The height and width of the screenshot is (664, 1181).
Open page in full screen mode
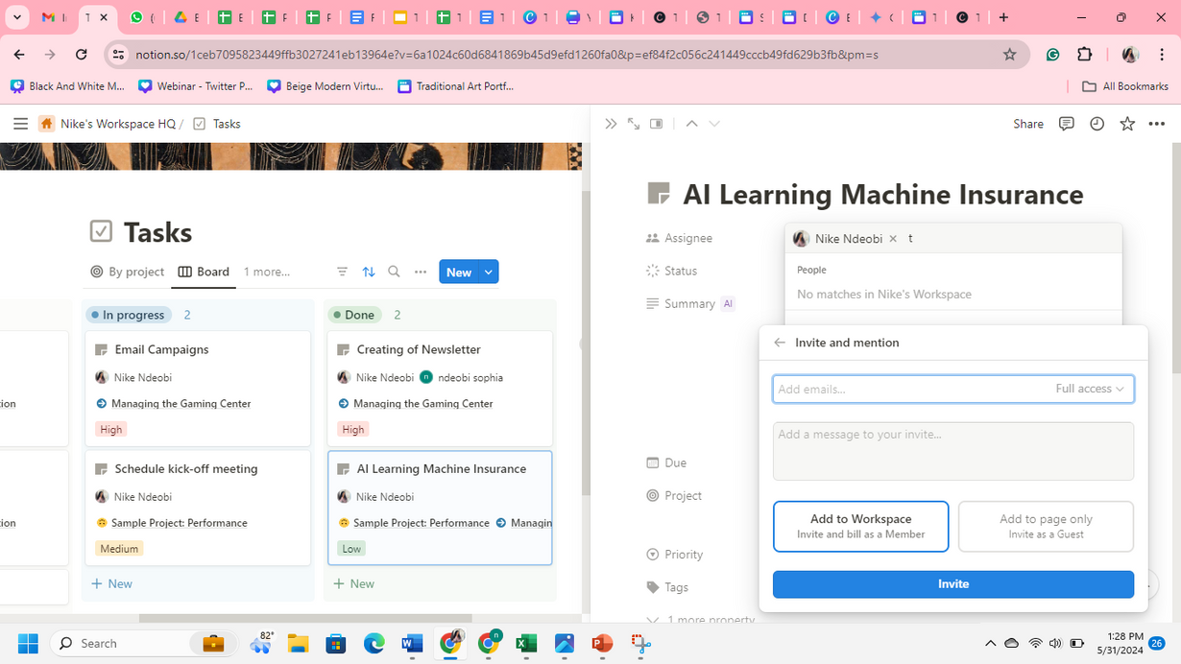(634, 124)
